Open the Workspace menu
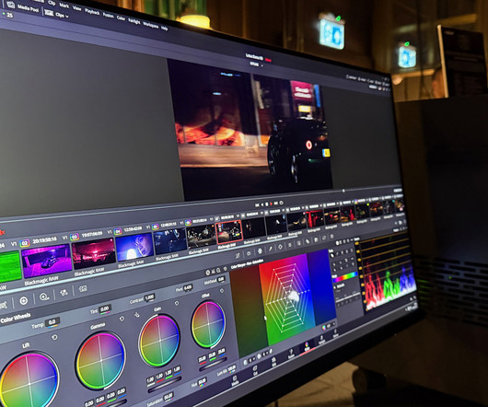Screen dimensions: 488x407 151,26
